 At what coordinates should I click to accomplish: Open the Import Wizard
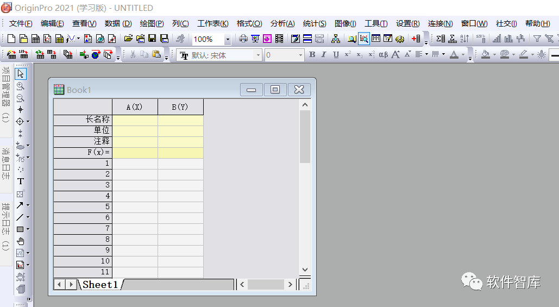pos(11,54)
